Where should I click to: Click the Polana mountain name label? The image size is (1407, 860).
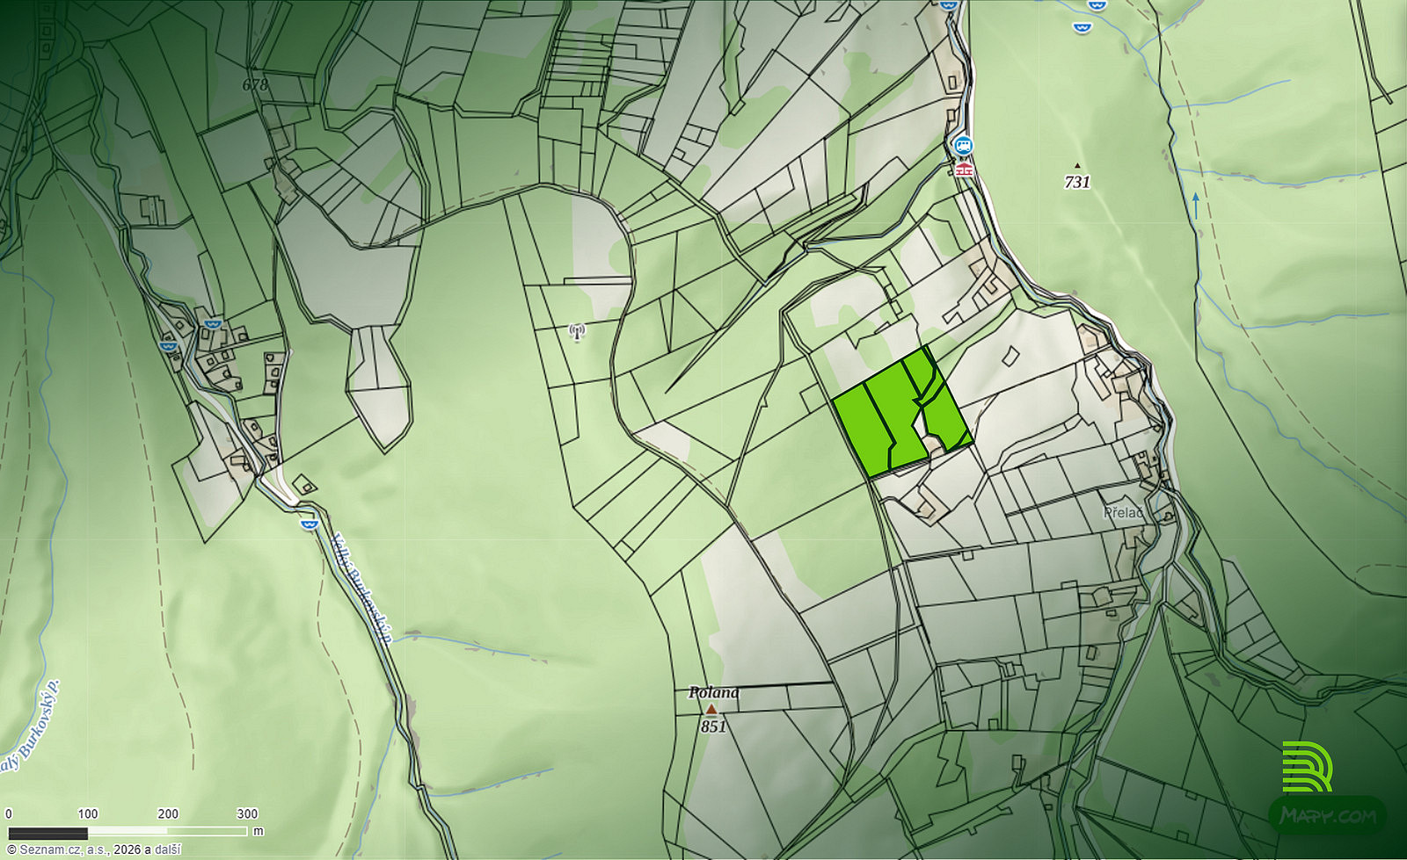click(x=713, y=692)
